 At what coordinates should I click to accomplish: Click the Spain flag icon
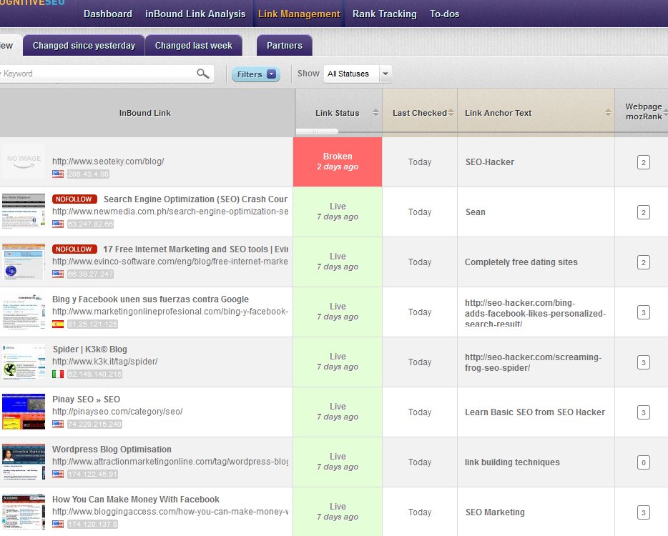point(58,324)
